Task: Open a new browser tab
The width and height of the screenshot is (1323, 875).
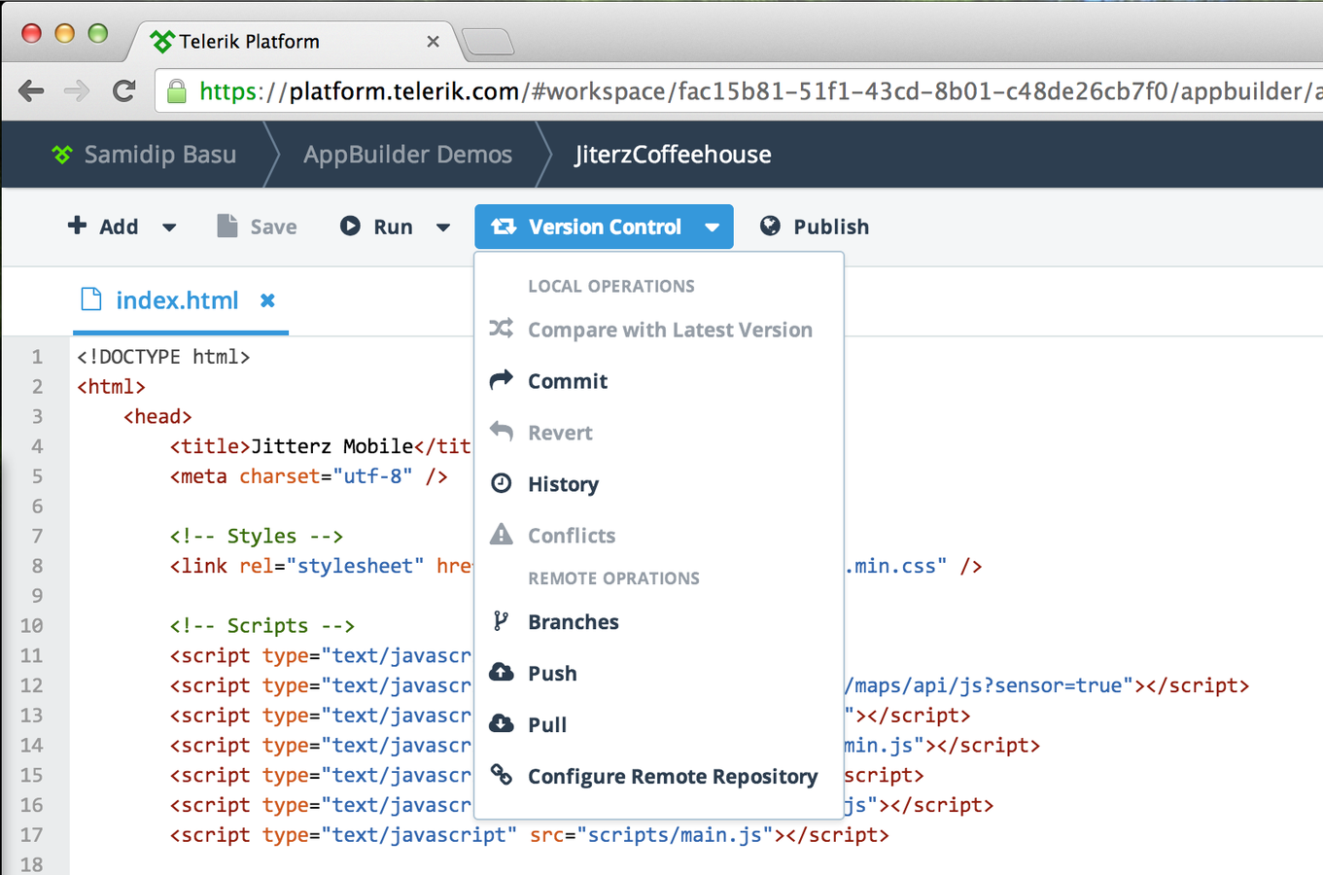Action: [488, 42]
